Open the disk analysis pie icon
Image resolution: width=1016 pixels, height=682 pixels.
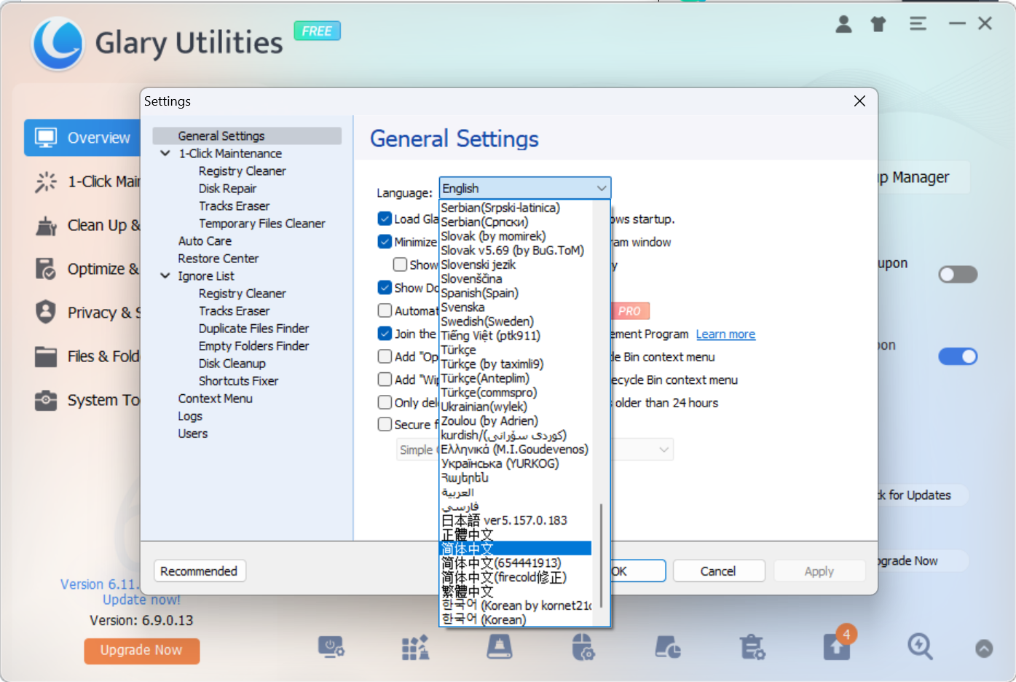tap(668, 647)
